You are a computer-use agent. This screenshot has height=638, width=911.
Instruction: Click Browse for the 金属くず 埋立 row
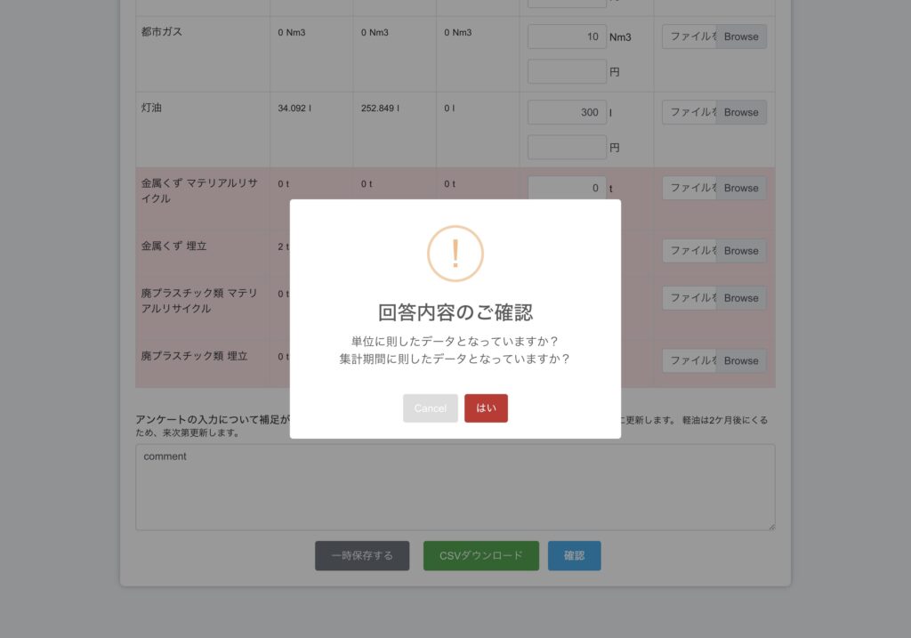coord(741,251)
